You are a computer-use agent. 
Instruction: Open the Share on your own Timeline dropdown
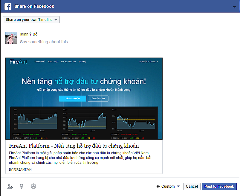pos(31,20)
